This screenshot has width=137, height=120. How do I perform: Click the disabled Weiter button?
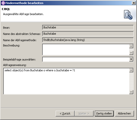84,113
